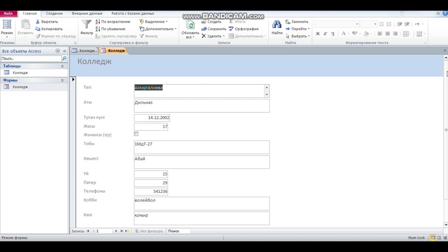The image size is (448, 252).
Task: Apply bulleted list formatting
Action: [x=381, y=24]
